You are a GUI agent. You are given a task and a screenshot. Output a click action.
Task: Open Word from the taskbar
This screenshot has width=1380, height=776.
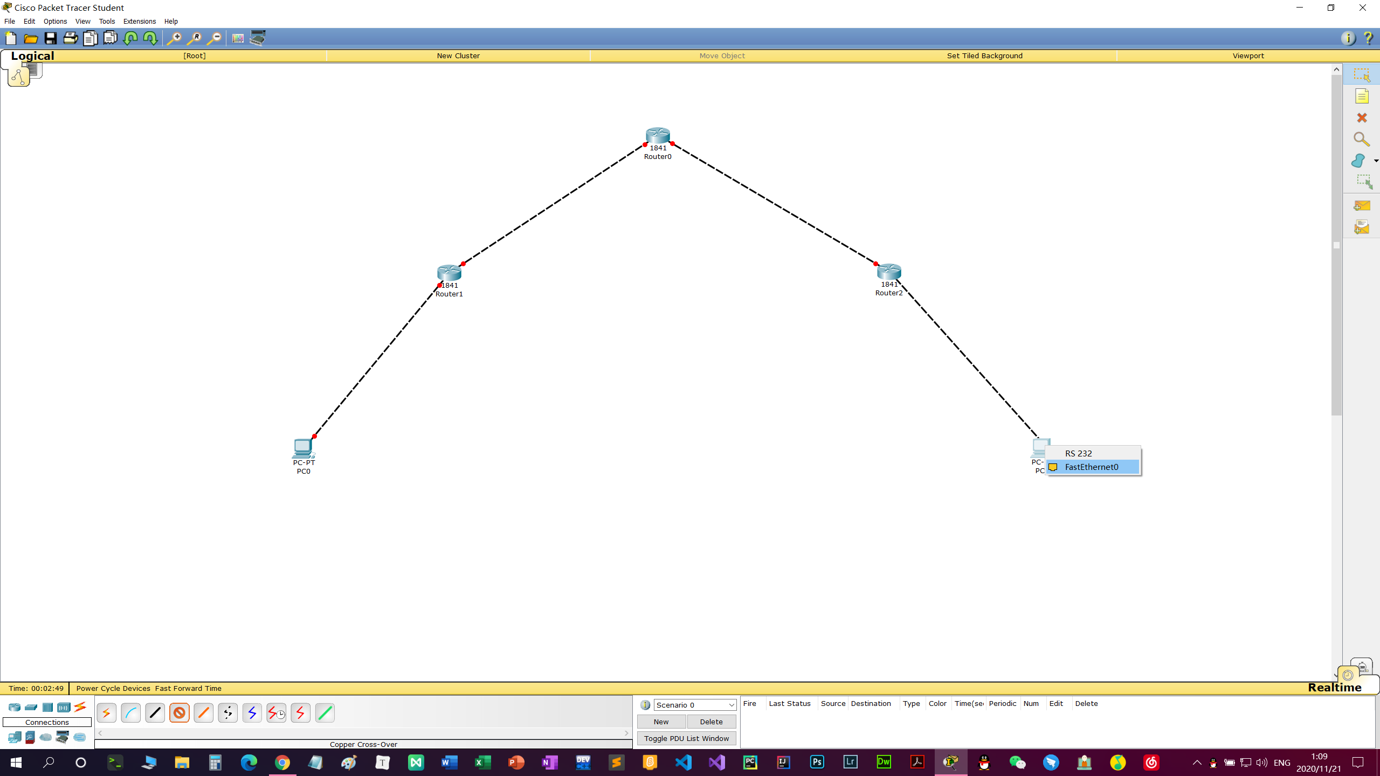coord(449,763)
